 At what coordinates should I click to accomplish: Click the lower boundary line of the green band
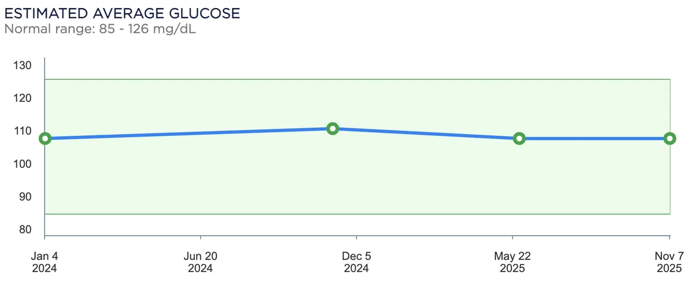pos(358,214)
